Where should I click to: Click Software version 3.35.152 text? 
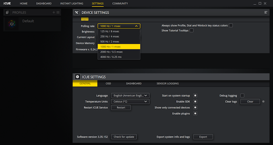click(92, 137)
